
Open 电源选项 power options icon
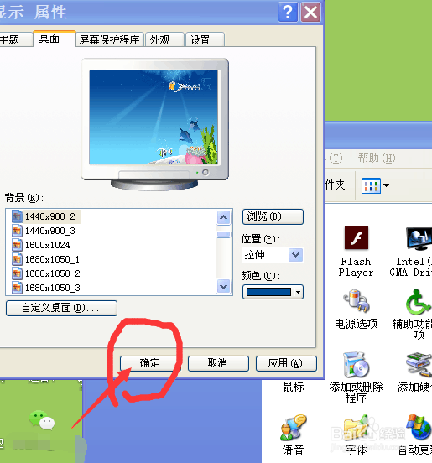(x=356, y=300)
